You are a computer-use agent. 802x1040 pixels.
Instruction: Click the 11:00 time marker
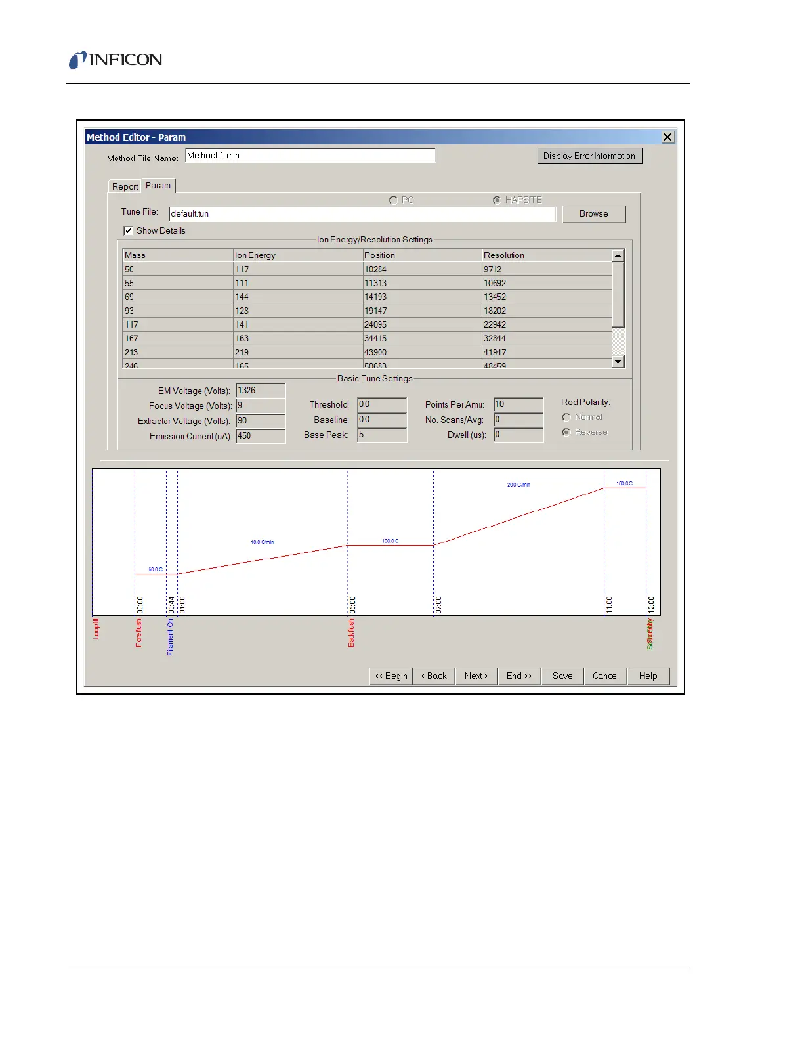608,605
